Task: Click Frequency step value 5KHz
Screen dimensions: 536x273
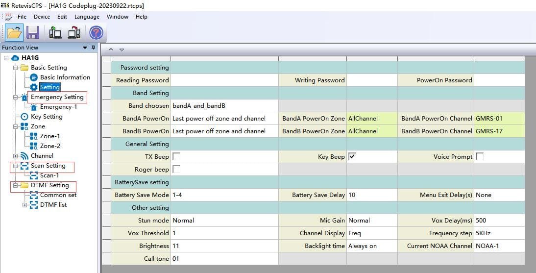Action: (x=499, y=233)
